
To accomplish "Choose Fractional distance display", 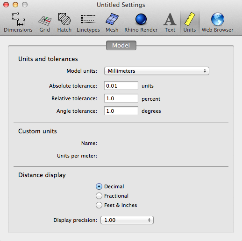I will [99, 196].
